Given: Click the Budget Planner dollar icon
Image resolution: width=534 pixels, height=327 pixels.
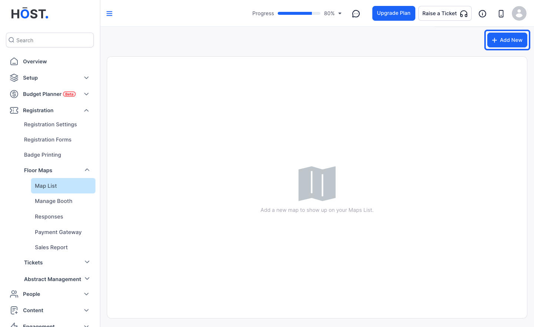Looking at the screenshot, I should 14,94.
